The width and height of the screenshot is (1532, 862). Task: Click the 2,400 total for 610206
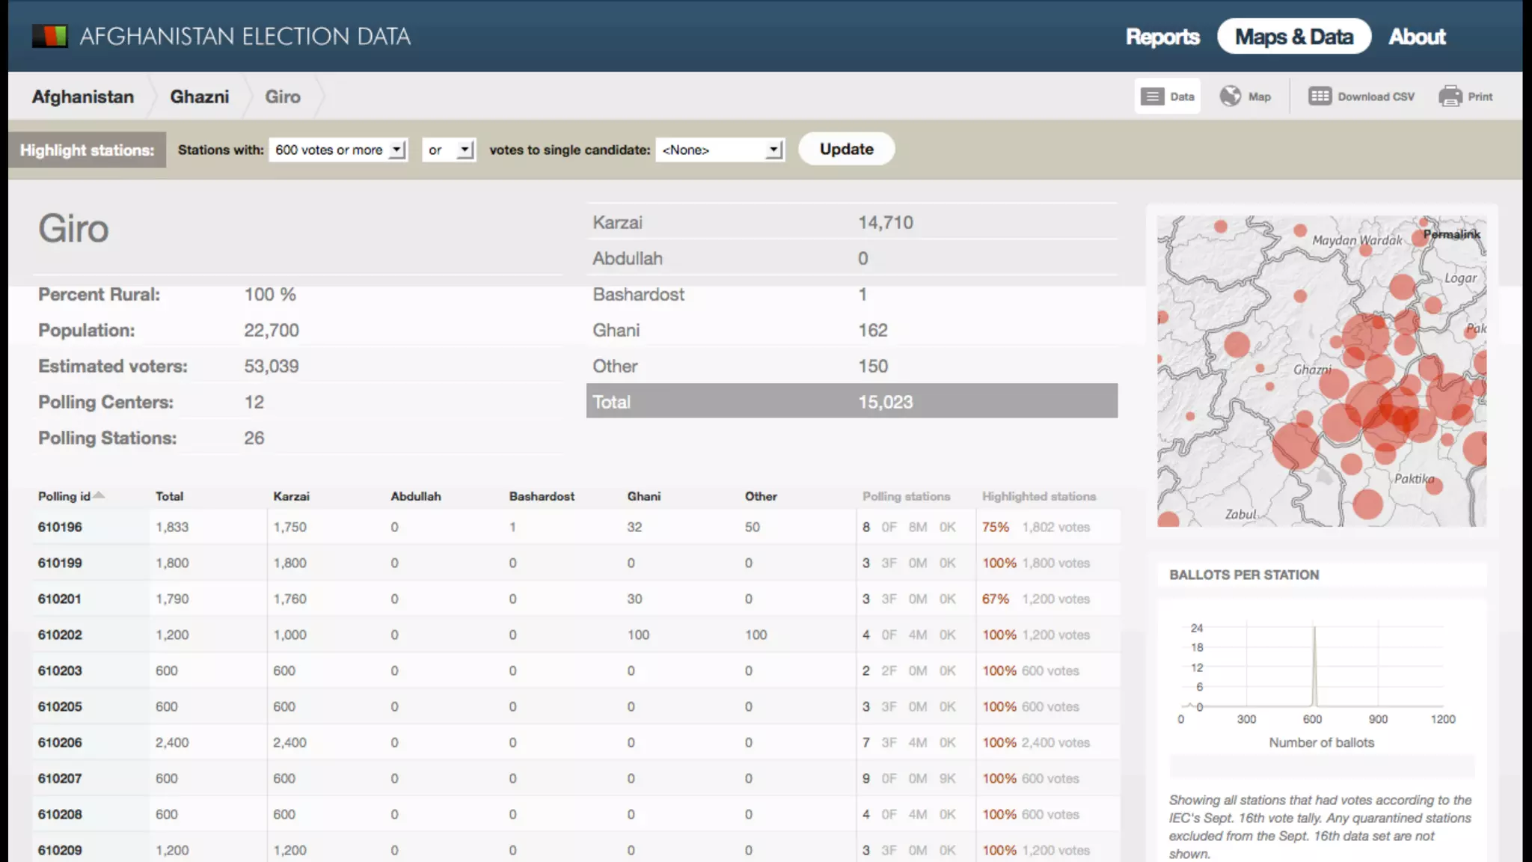(x=172, y=742)
